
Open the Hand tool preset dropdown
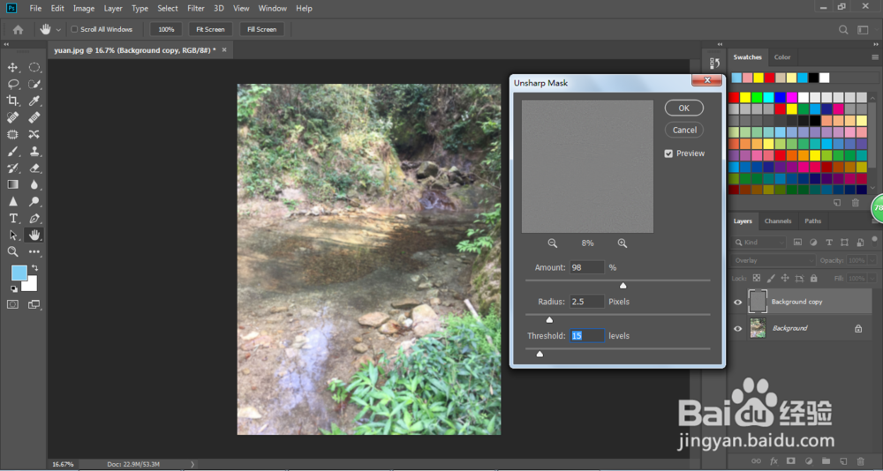point(58,30)
